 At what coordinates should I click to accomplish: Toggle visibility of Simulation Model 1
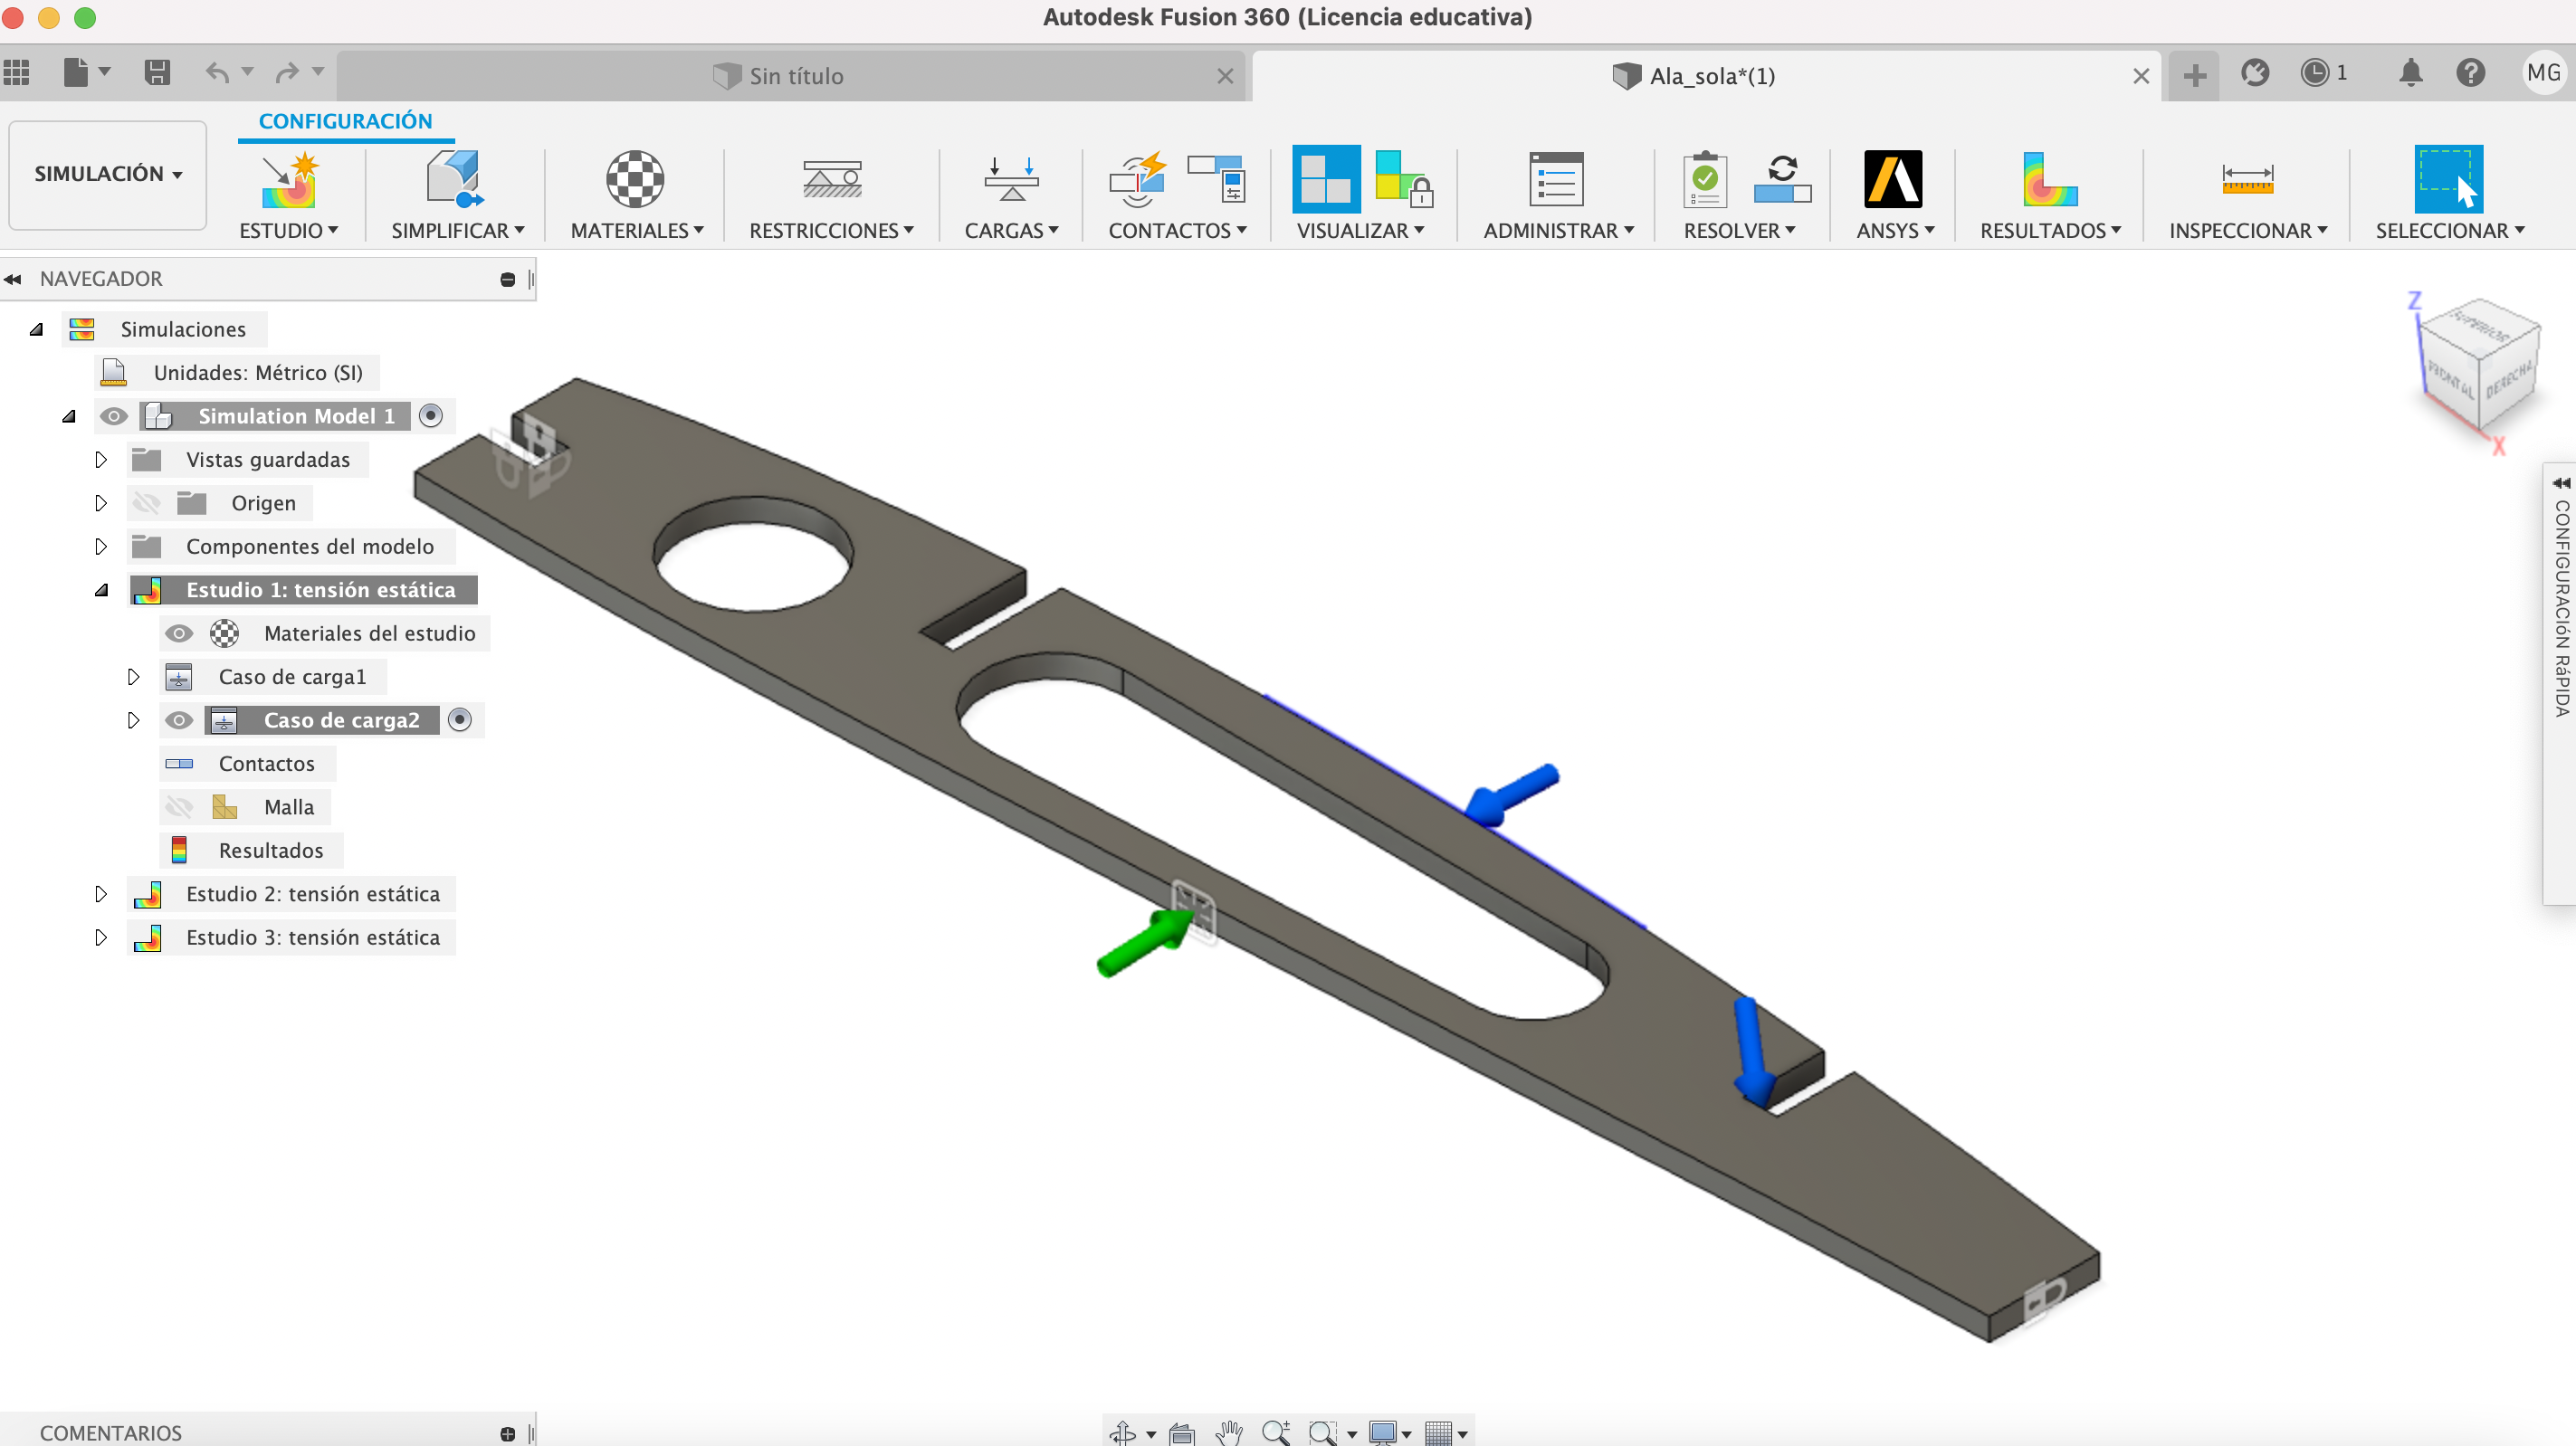tap(114, 416)
